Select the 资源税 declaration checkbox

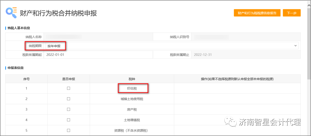(69, 131)
